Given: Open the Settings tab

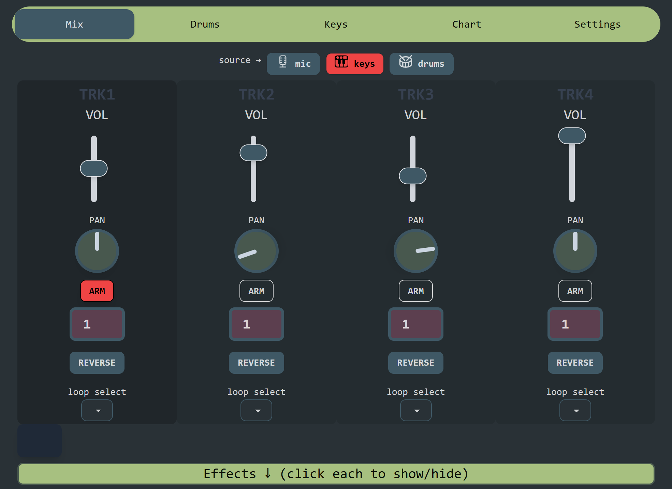Looking at the screenshot, I should coord(597,24).
